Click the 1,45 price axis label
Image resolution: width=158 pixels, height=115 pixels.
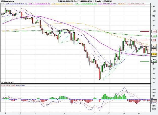(153, 16)
